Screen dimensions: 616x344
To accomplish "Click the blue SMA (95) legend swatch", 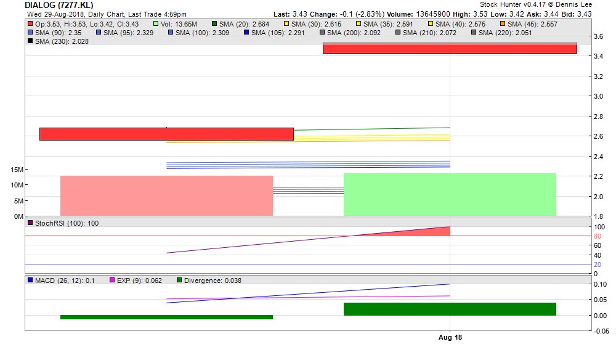I will coord(99,33).
